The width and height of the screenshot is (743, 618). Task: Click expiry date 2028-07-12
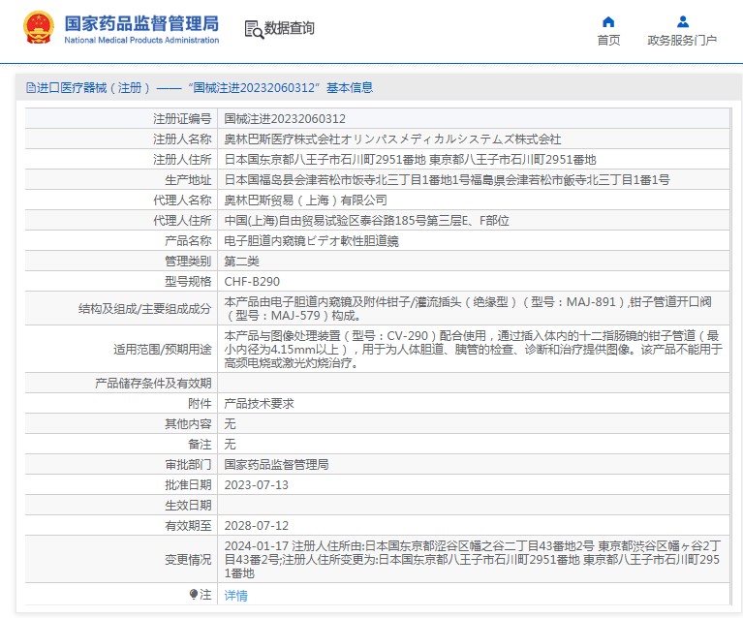(257, 526)
